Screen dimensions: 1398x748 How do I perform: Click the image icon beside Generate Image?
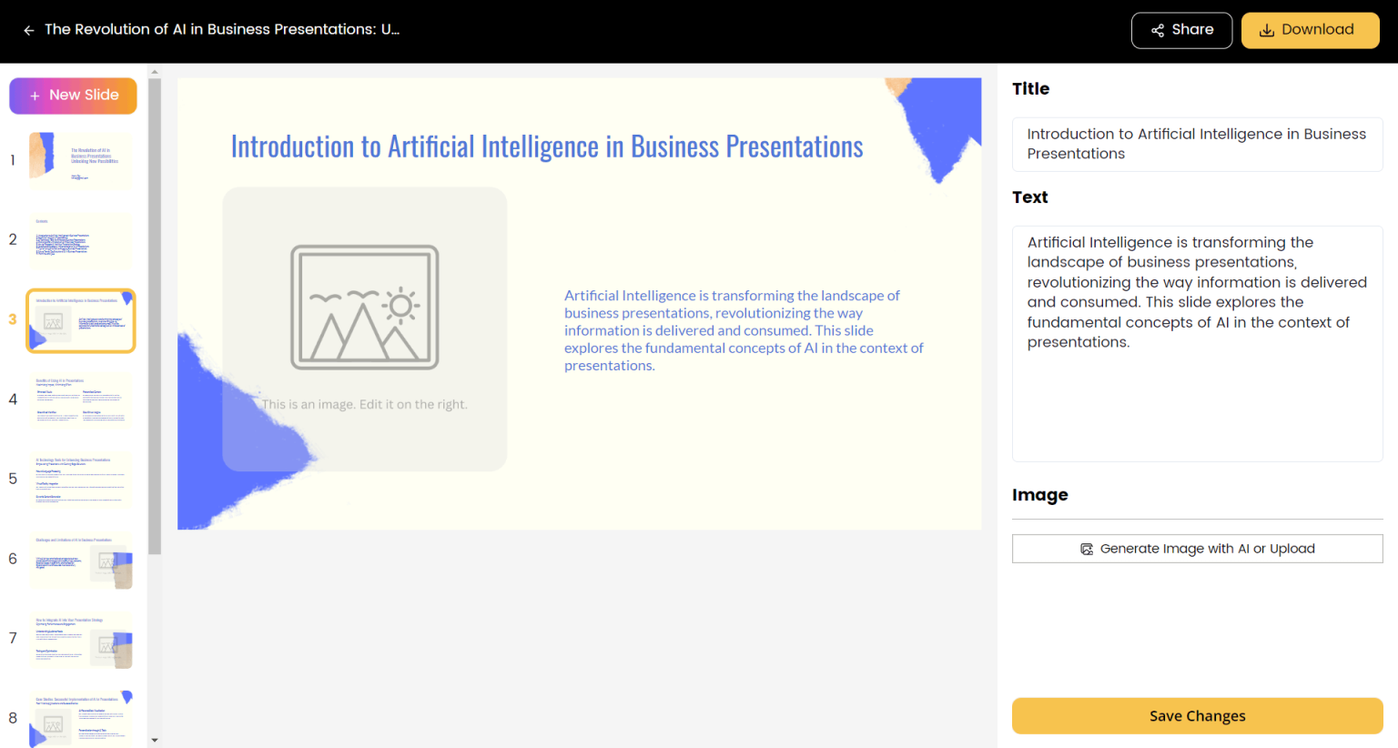coord(1087,549)
